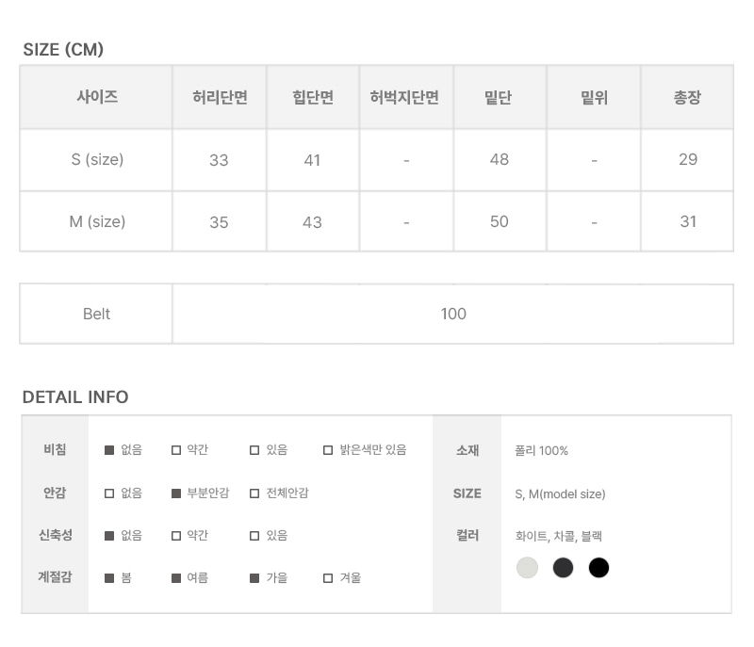The width and height of the screenshot is (754, 647).
Task: Uncheck the 가을 season checkbox
Action: coord(254,578)
